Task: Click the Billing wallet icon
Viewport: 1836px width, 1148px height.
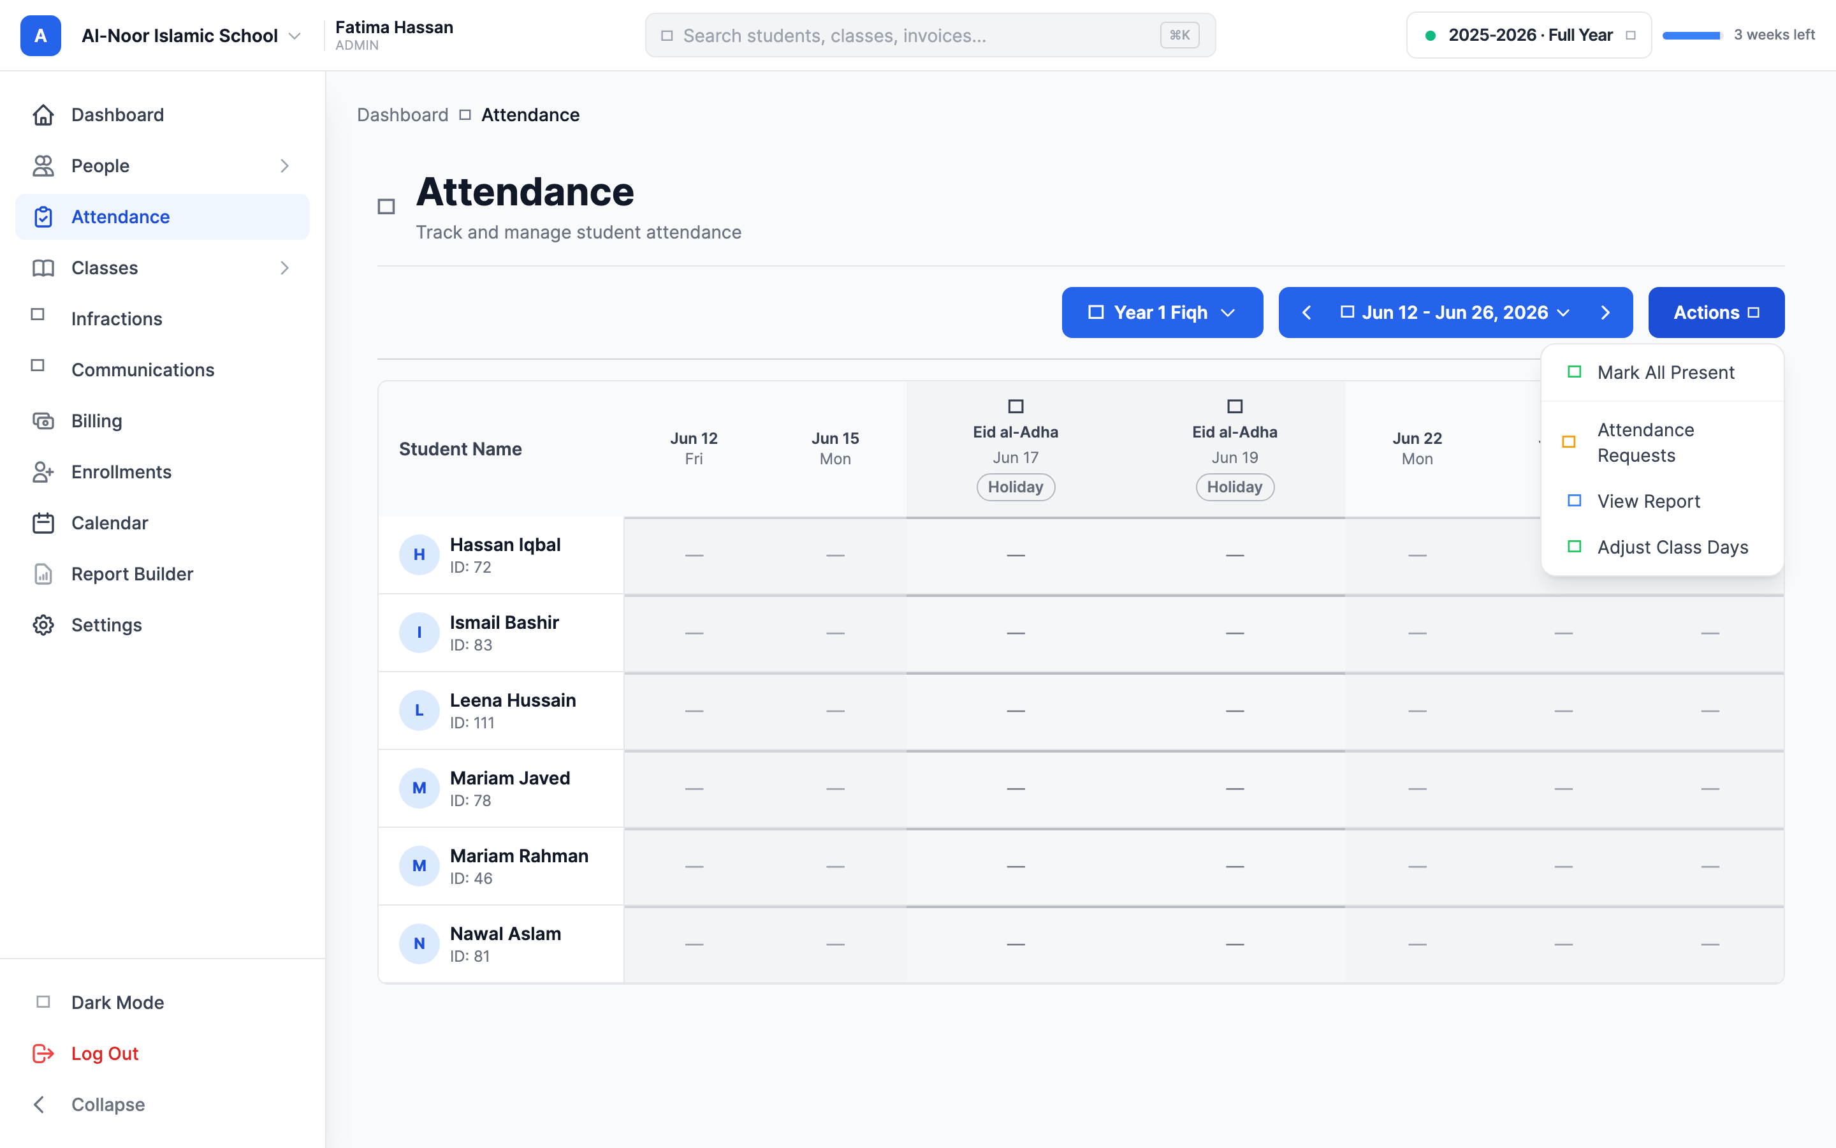Action: (43, 421)
